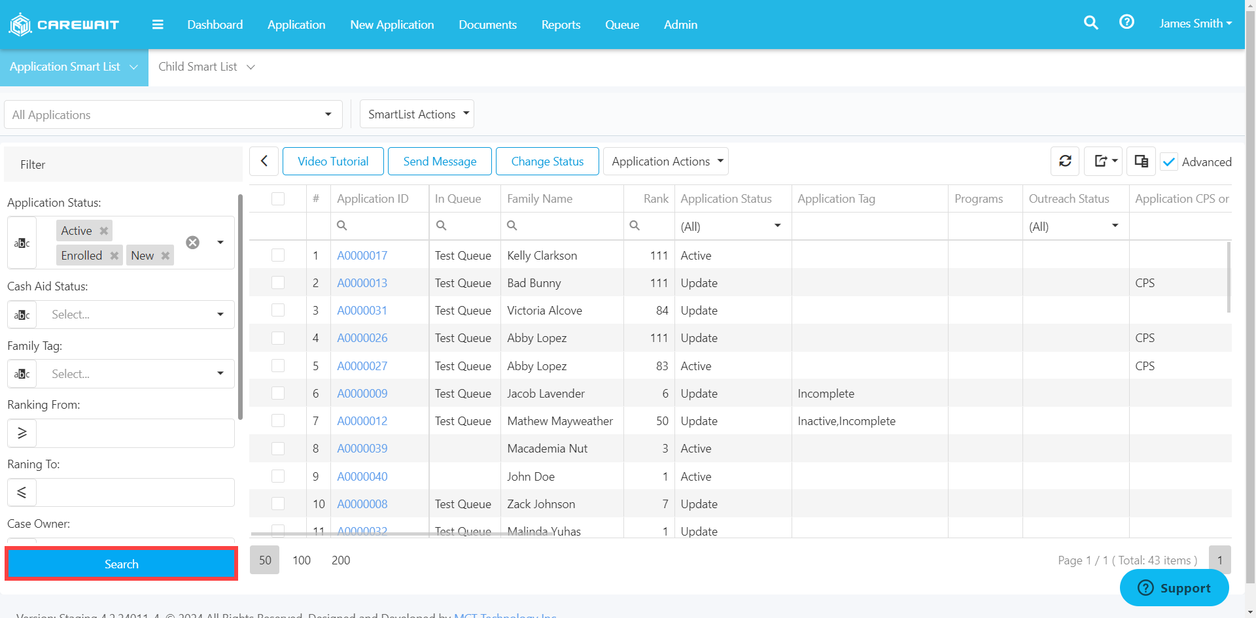The height and width of the screenshot is (618, 1256).
Task: Remove the Enrolled status tag
Action: tap(114, 256)
